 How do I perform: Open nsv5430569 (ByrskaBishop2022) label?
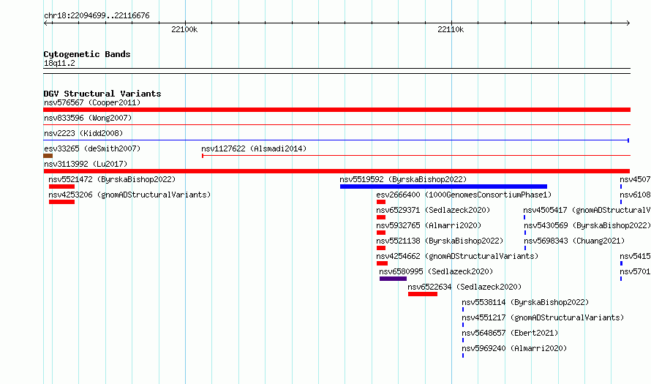point(587,225)
